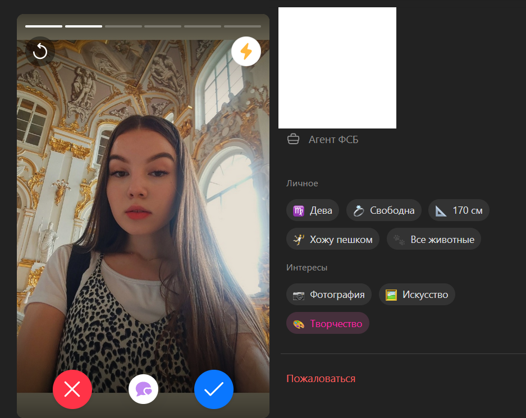Jump to fourth photo progress segment

[x=163, y=26]
